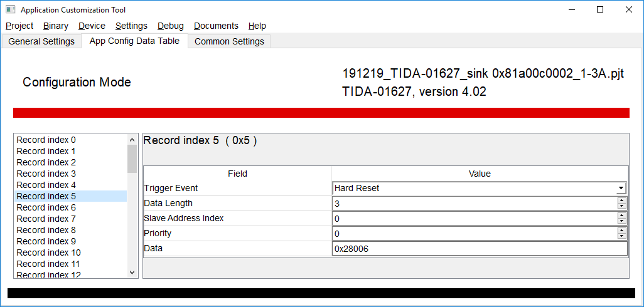The height and width of the screenshot is (307, 644).
Task: Click the Application Customization Tool title bar icon
Action: (10, 9)
